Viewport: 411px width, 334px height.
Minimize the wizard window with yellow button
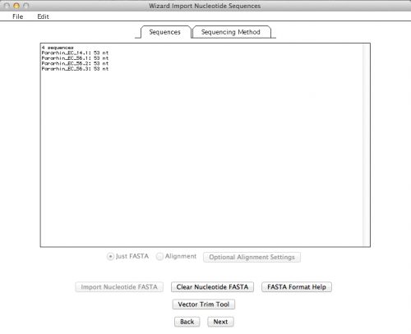point(16,6)
